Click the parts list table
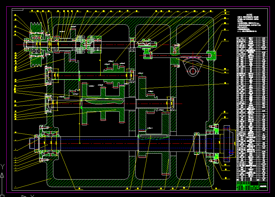This screenshot has height=197, width=275. coord(252,109)
